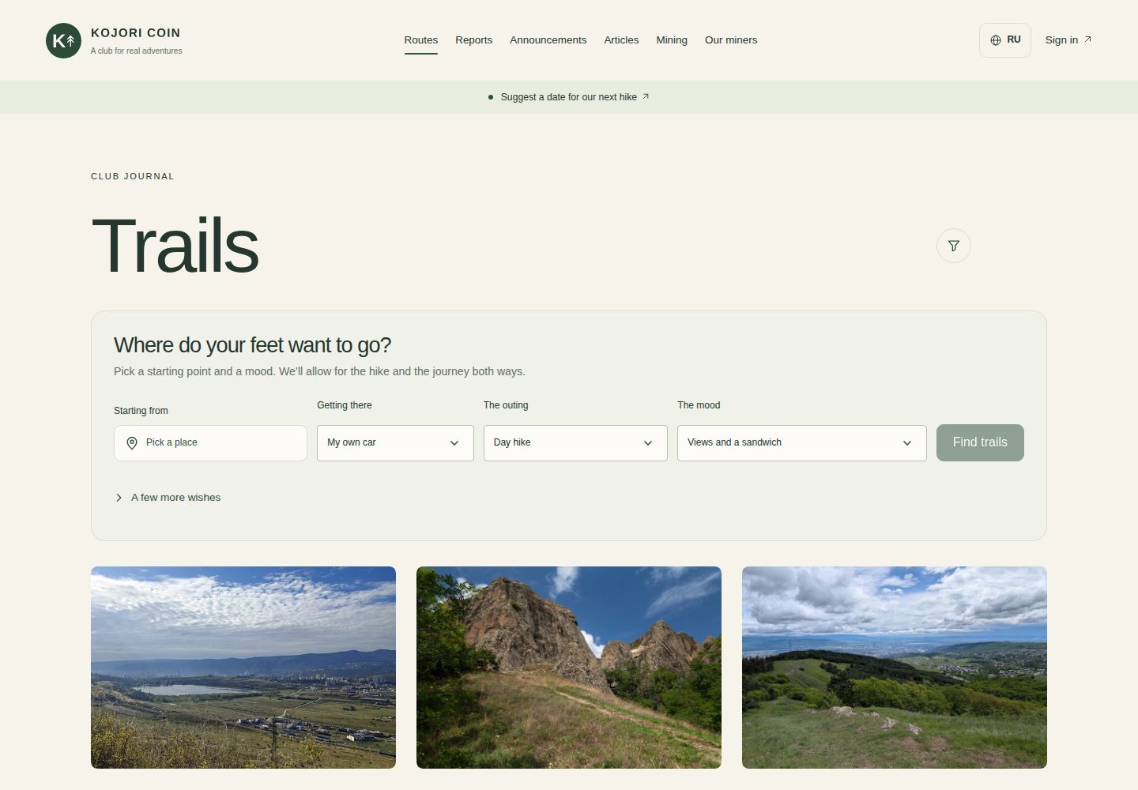Click the location pin icon in starting field

click(x=132, y=443)
